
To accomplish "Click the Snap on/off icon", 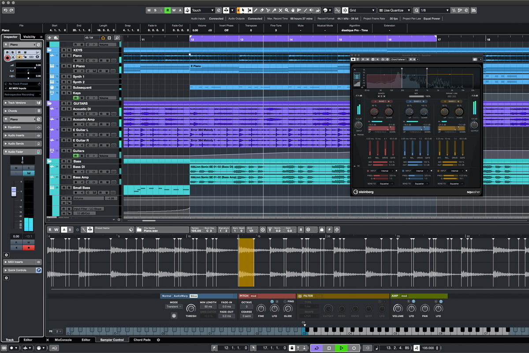I will (344, 10).
